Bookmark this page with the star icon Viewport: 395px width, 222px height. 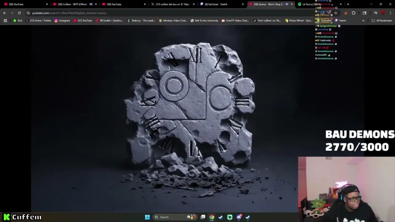click(x=336, y=13)
